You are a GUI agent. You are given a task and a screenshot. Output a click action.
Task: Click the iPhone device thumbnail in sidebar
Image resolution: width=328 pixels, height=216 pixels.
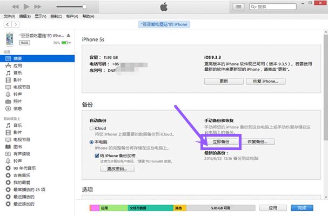click(10, 39)
